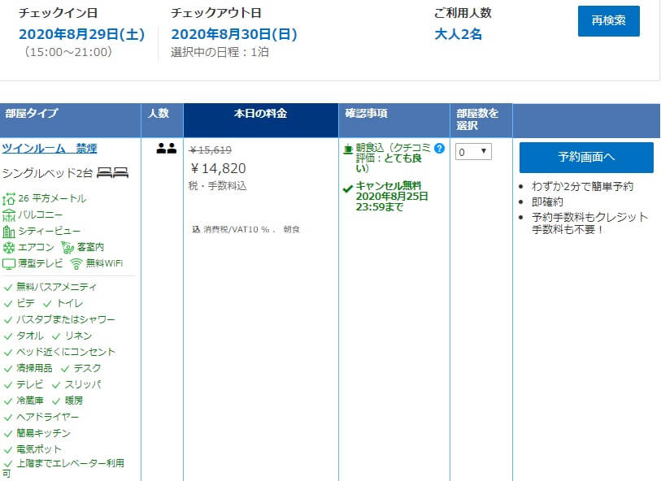Click the リネン amenity item
Viewport: 661px width, 481px height.
pos(78,336)
